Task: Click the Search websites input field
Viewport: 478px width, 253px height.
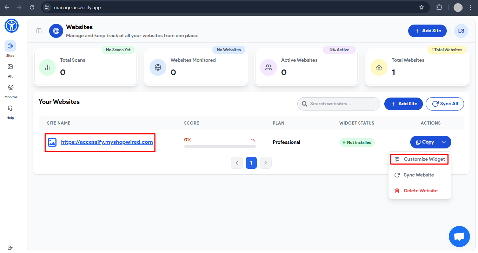Action: point(338,104)
